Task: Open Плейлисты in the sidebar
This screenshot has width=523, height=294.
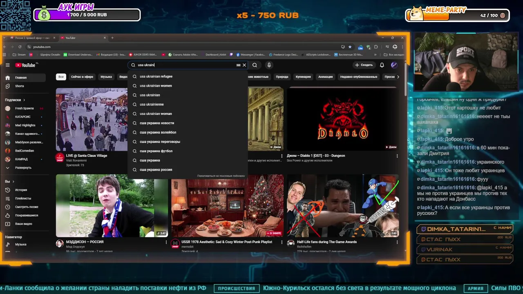Action: point(25,198)
